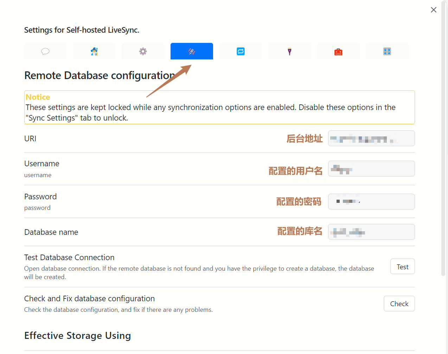Open the blue sync arrows settings tab
The image size is (448, 354).
[241, 51]
